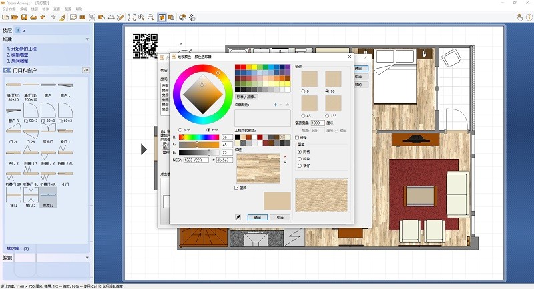Confirm the color dialog with 确定
The height and width of the screenshot is (289, 534).
(x=257, y=217)
